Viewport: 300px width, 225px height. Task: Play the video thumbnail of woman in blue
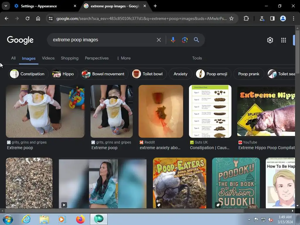point(103,184)
